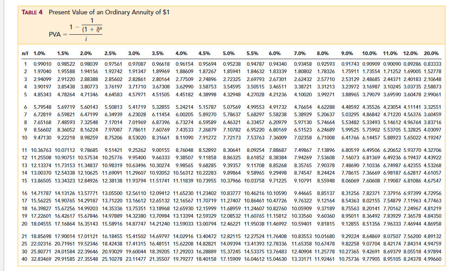Click the value 3.79079
Viewport: 449px width, 271px height.
[371, 95]
